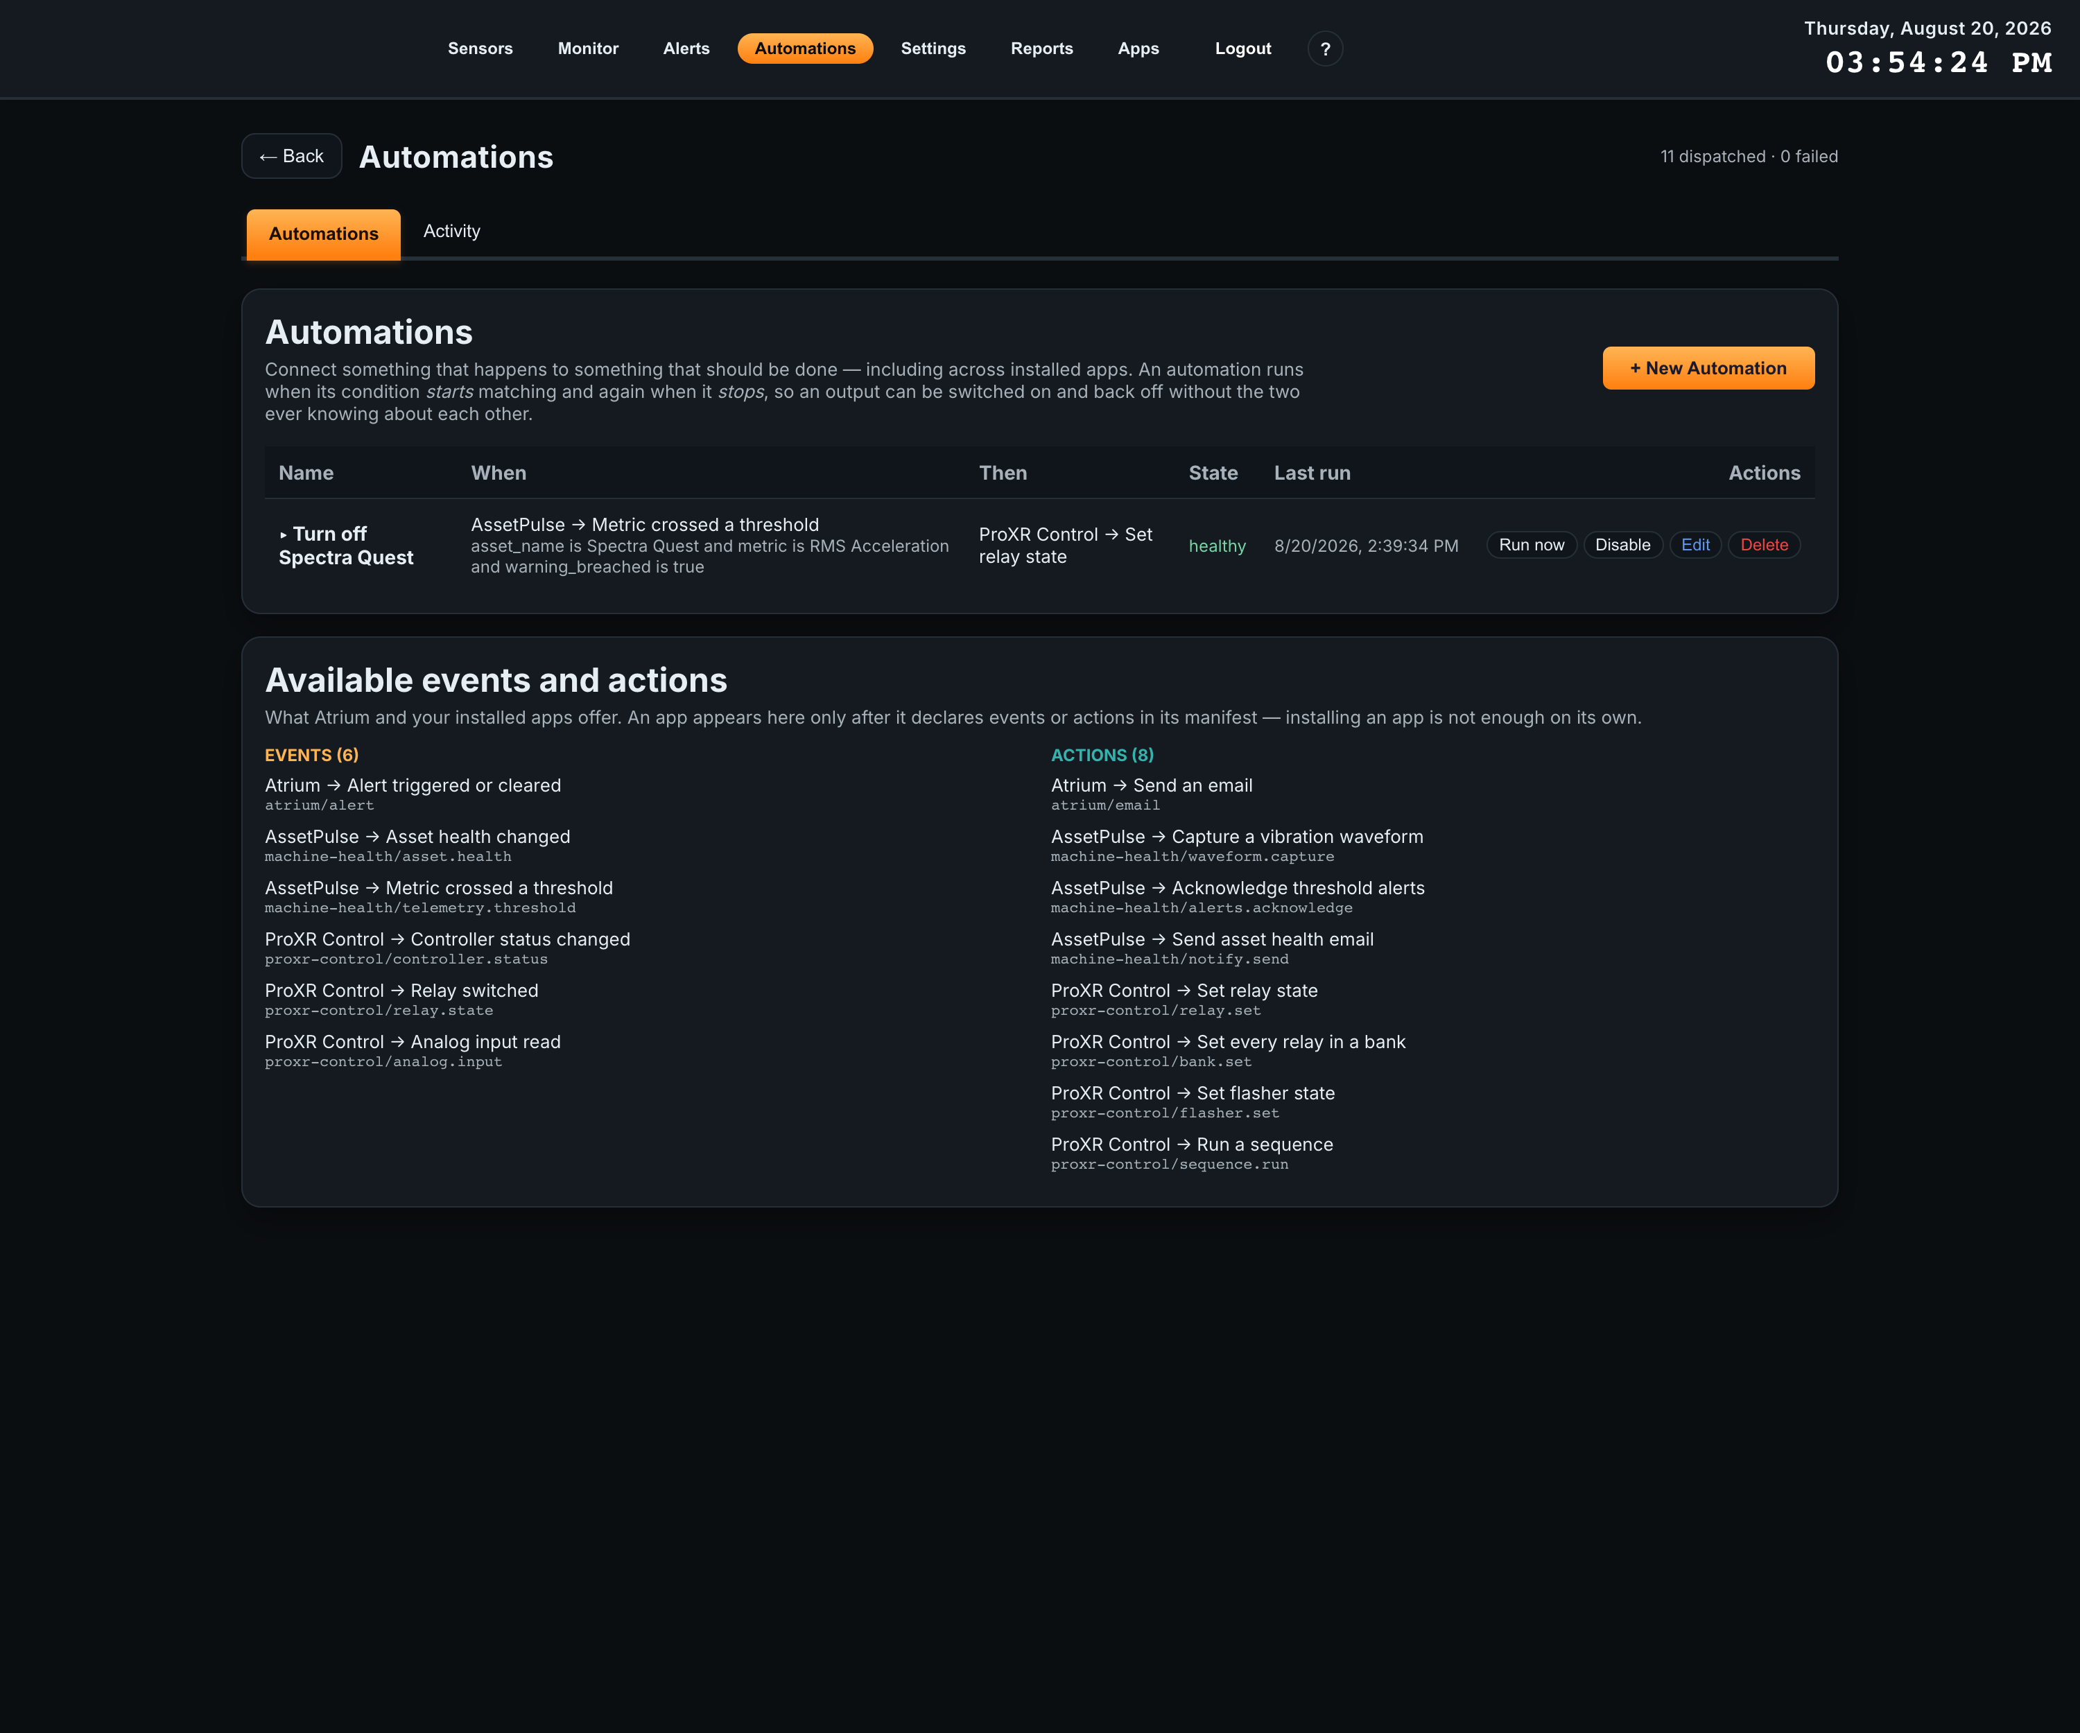Open Alerts in the top navigation
2080x1733 pixels.
pos(686,49)
